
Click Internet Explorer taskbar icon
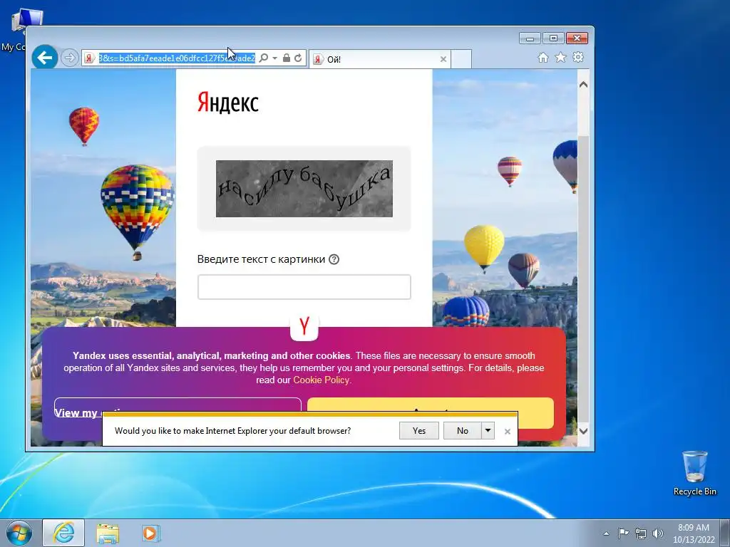[63, 533]
